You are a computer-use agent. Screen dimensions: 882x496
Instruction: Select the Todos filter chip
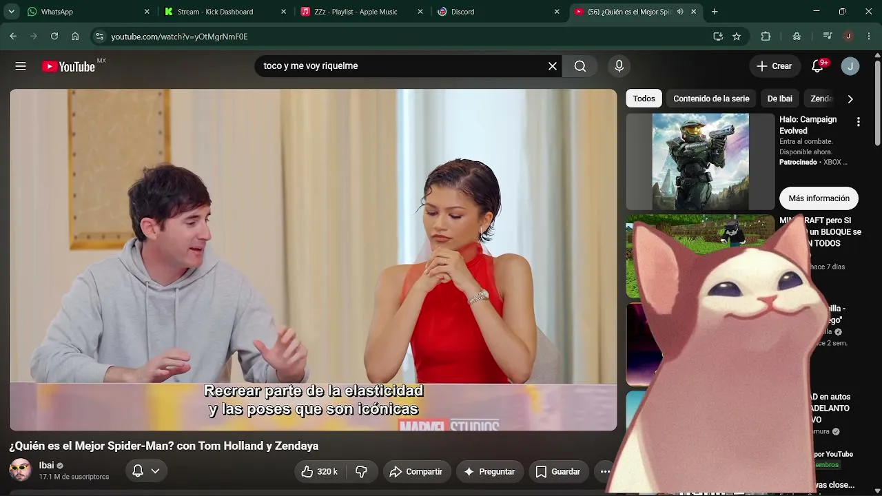pos(644,99)
